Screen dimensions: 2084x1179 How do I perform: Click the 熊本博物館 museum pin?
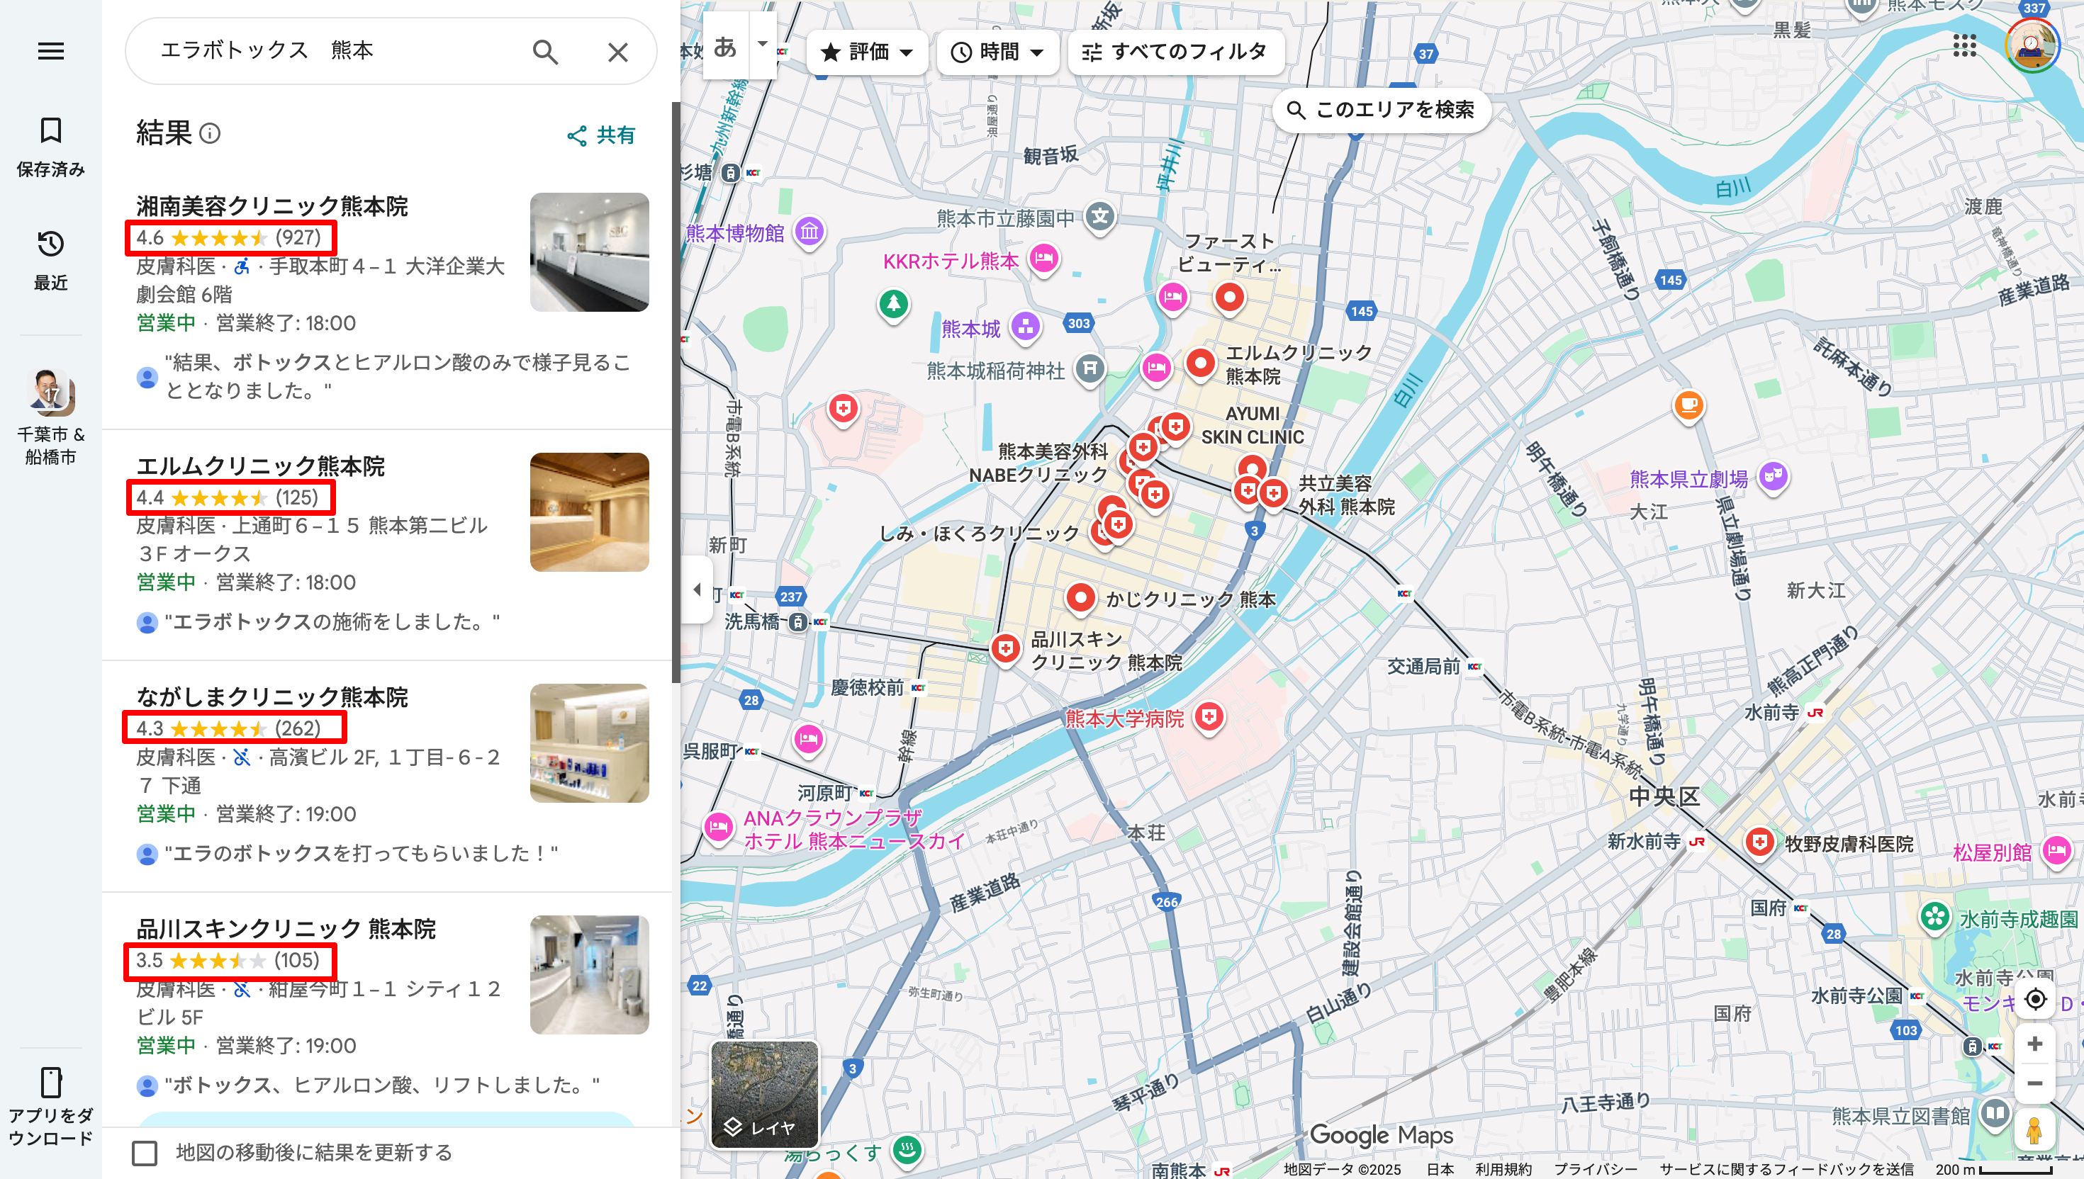[x=809, y=232]
